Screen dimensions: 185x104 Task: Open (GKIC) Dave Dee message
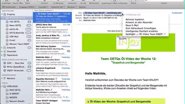pyautogui.click(x=52, y=28)
